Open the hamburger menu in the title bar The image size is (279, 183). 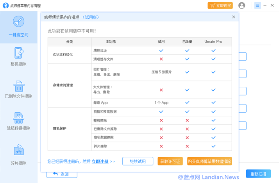click(x=258, y=5)
